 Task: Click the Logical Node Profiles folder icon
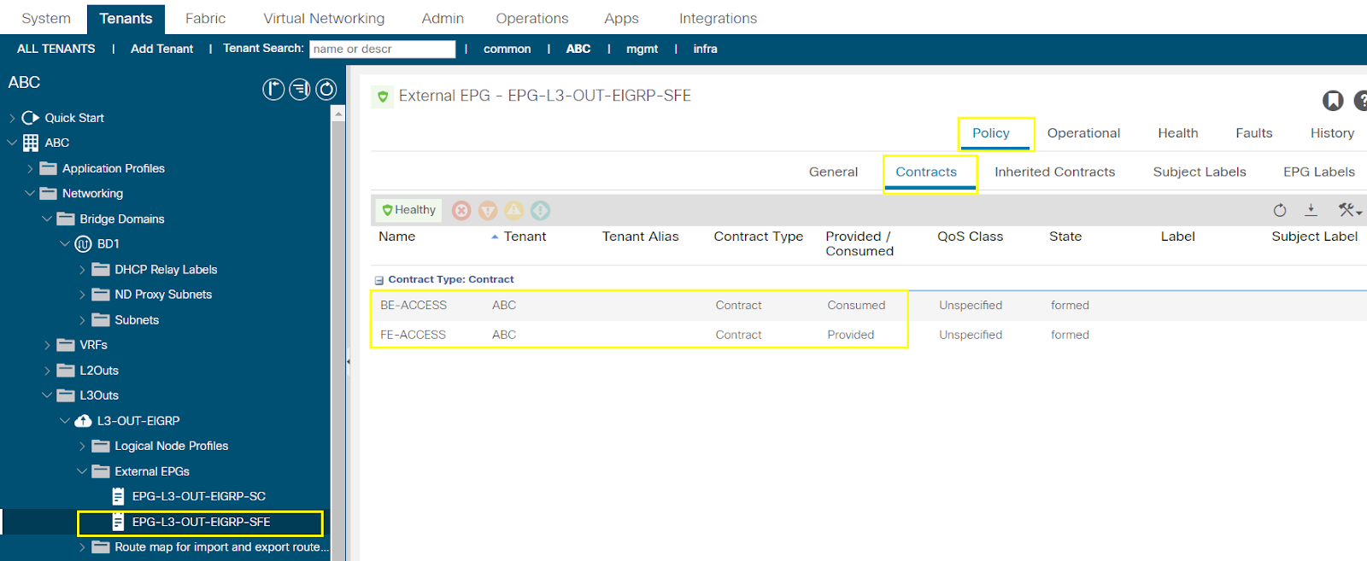point(101,446)
